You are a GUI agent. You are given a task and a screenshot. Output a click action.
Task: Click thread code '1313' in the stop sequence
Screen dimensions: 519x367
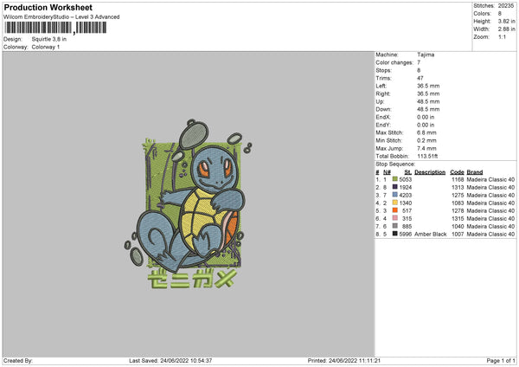[458, 187]
